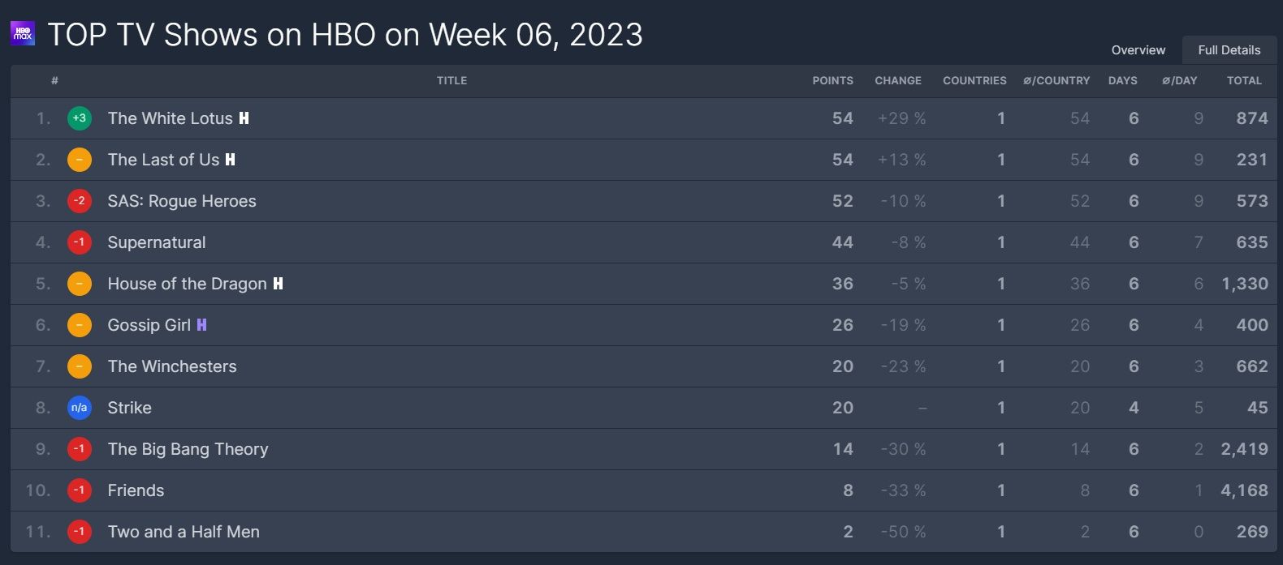1283x565 pixels.
Task: Click the HBO icon beside The White Lotus
Action: click(x=244, y=118)
